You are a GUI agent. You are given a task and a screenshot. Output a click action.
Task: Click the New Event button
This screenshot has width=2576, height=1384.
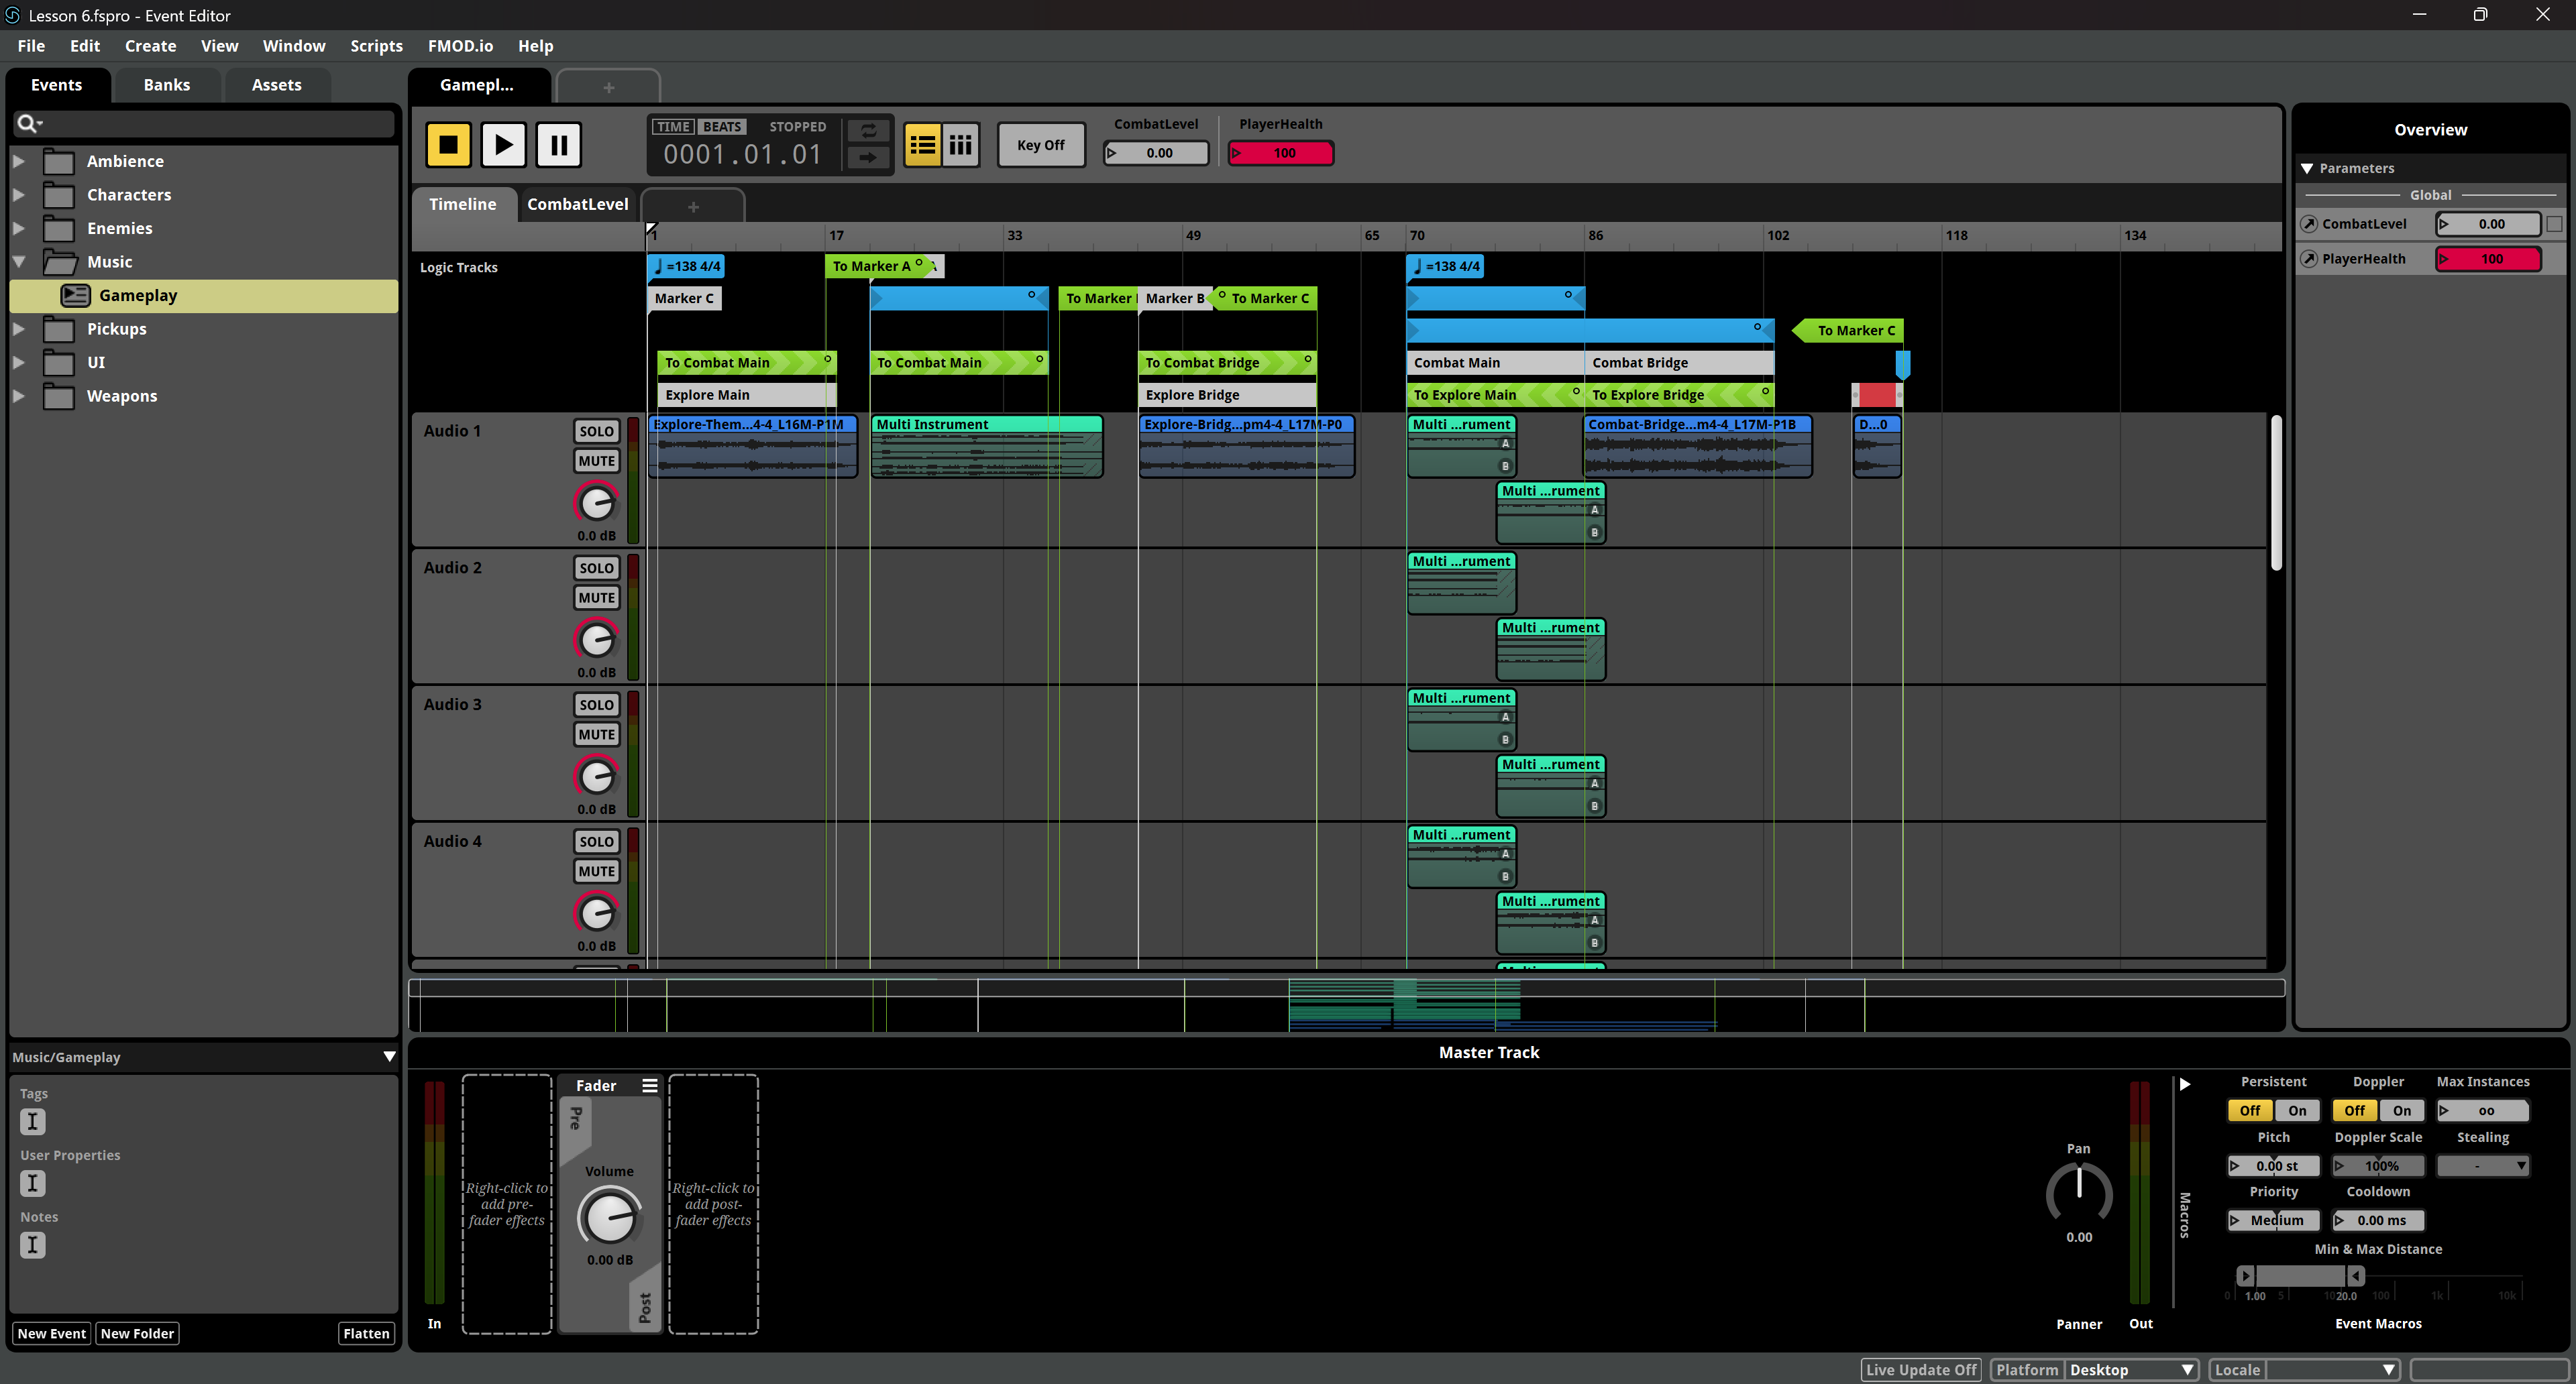pyautogui.click(x=51, y=1333)
